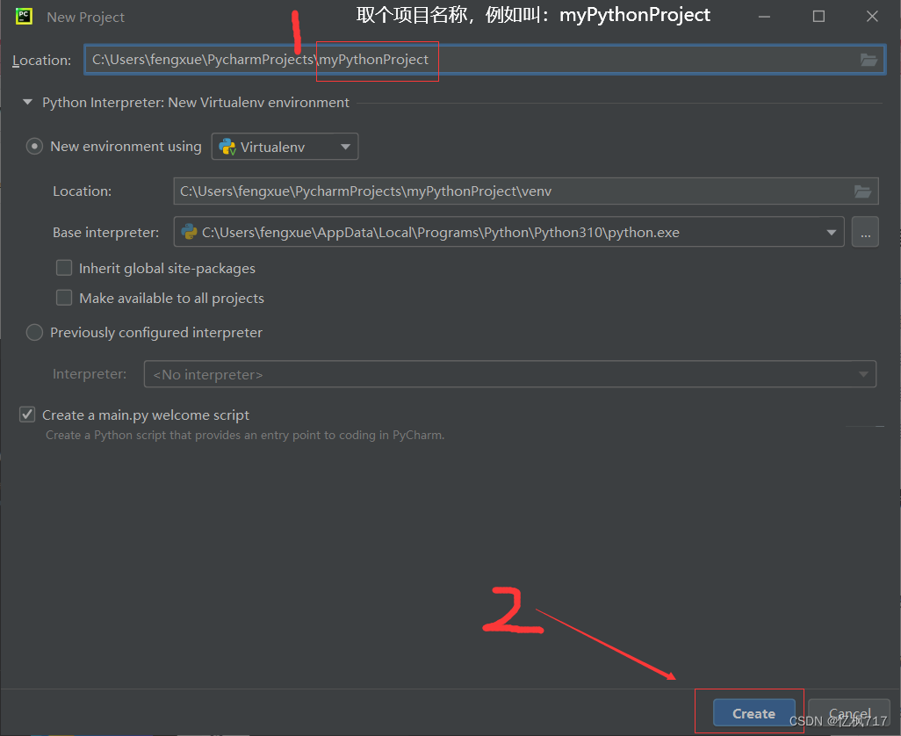Browse folder for project Location

[x=869, y=60]
